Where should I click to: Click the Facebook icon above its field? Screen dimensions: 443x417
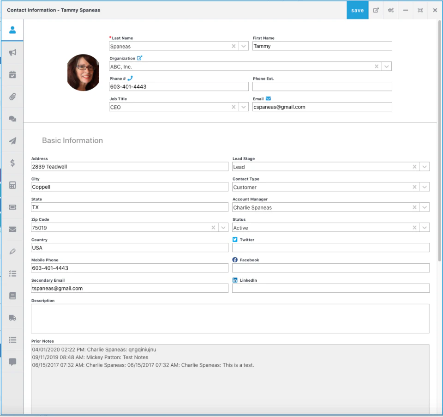click(x=235, y=260)
